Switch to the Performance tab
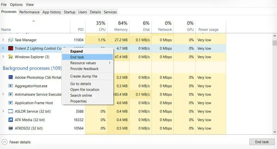This screenshot has width=277, height=149. click(29, 12)
